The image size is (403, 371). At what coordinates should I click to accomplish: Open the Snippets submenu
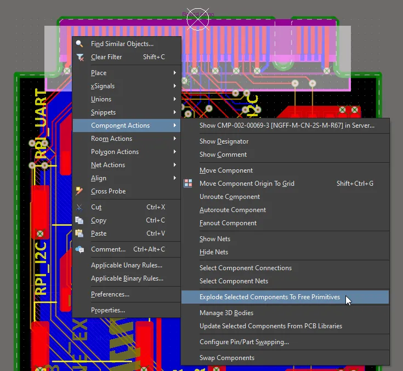point(127,112)
